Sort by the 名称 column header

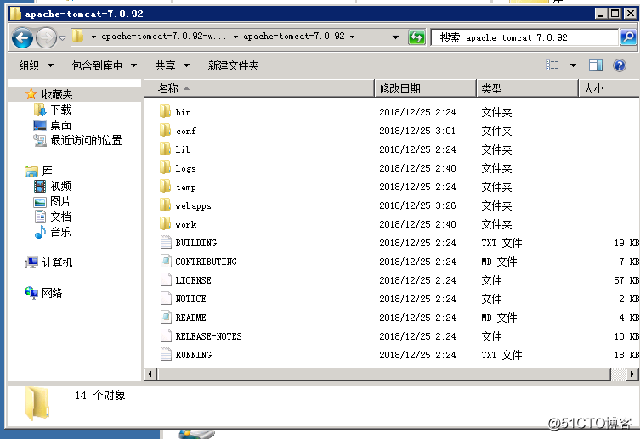pos(258,88)
